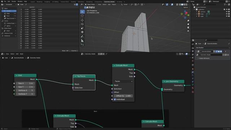This screenshot has width=231, height=130.
Task: Click the Vertices X field on Grid node
Action: pos(25,90)
